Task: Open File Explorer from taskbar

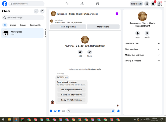Action: click(x=10, y=120)
